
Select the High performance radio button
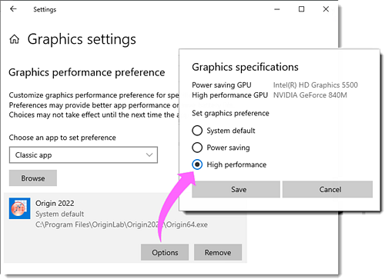pos(197,164)
